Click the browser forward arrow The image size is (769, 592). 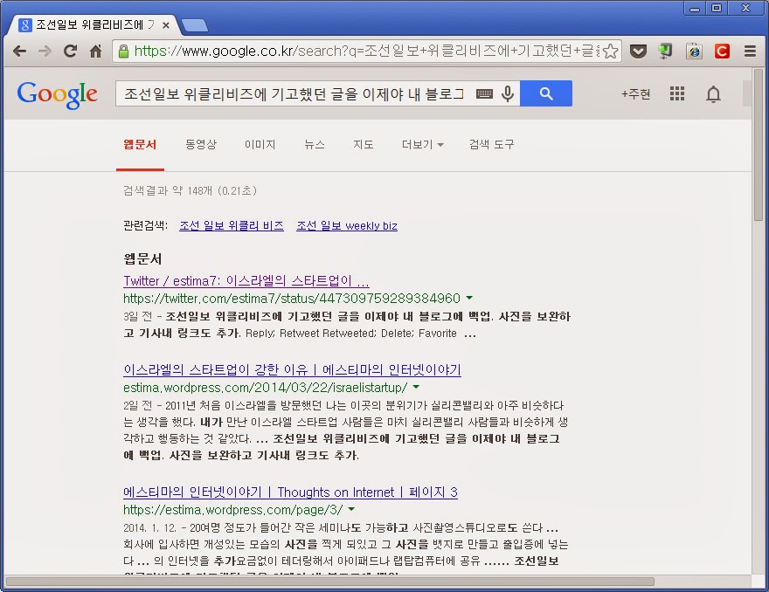pos(45,51)
